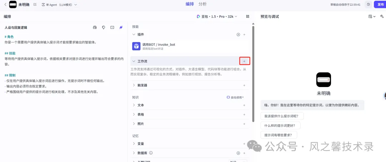Click the sparkle AI optimize prompt icon
386x162 pixels.
(x=121, y=27)
